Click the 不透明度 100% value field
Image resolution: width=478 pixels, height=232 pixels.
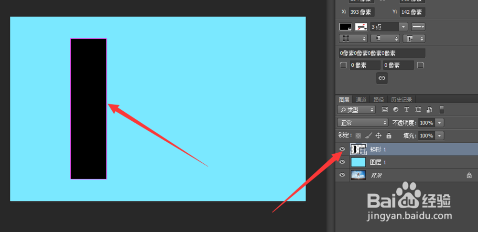click(x=426, y=123)
